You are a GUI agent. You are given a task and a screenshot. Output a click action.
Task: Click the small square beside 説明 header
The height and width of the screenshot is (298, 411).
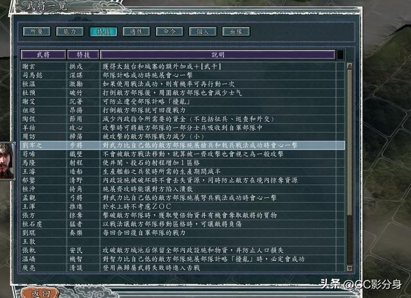coord(340,55)
